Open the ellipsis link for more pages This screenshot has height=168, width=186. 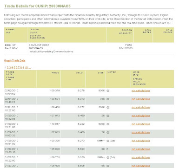pyautogui.click(x=30, y=68)
